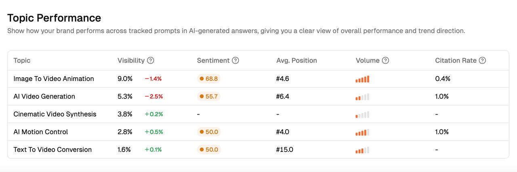
Task: Click the 55.7 sentiment badge
Action: (209, 96)
